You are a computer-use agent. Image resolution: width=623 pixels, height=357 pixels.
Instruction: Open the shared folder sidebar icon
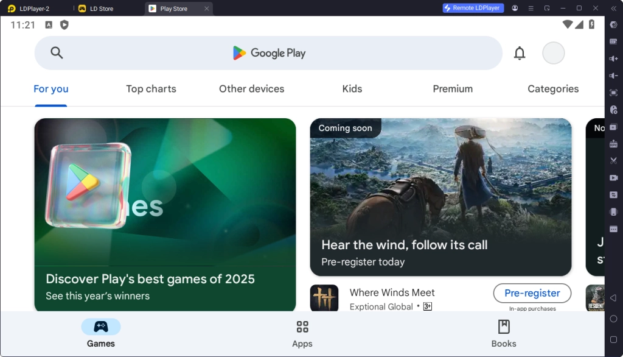coord(613,193)
